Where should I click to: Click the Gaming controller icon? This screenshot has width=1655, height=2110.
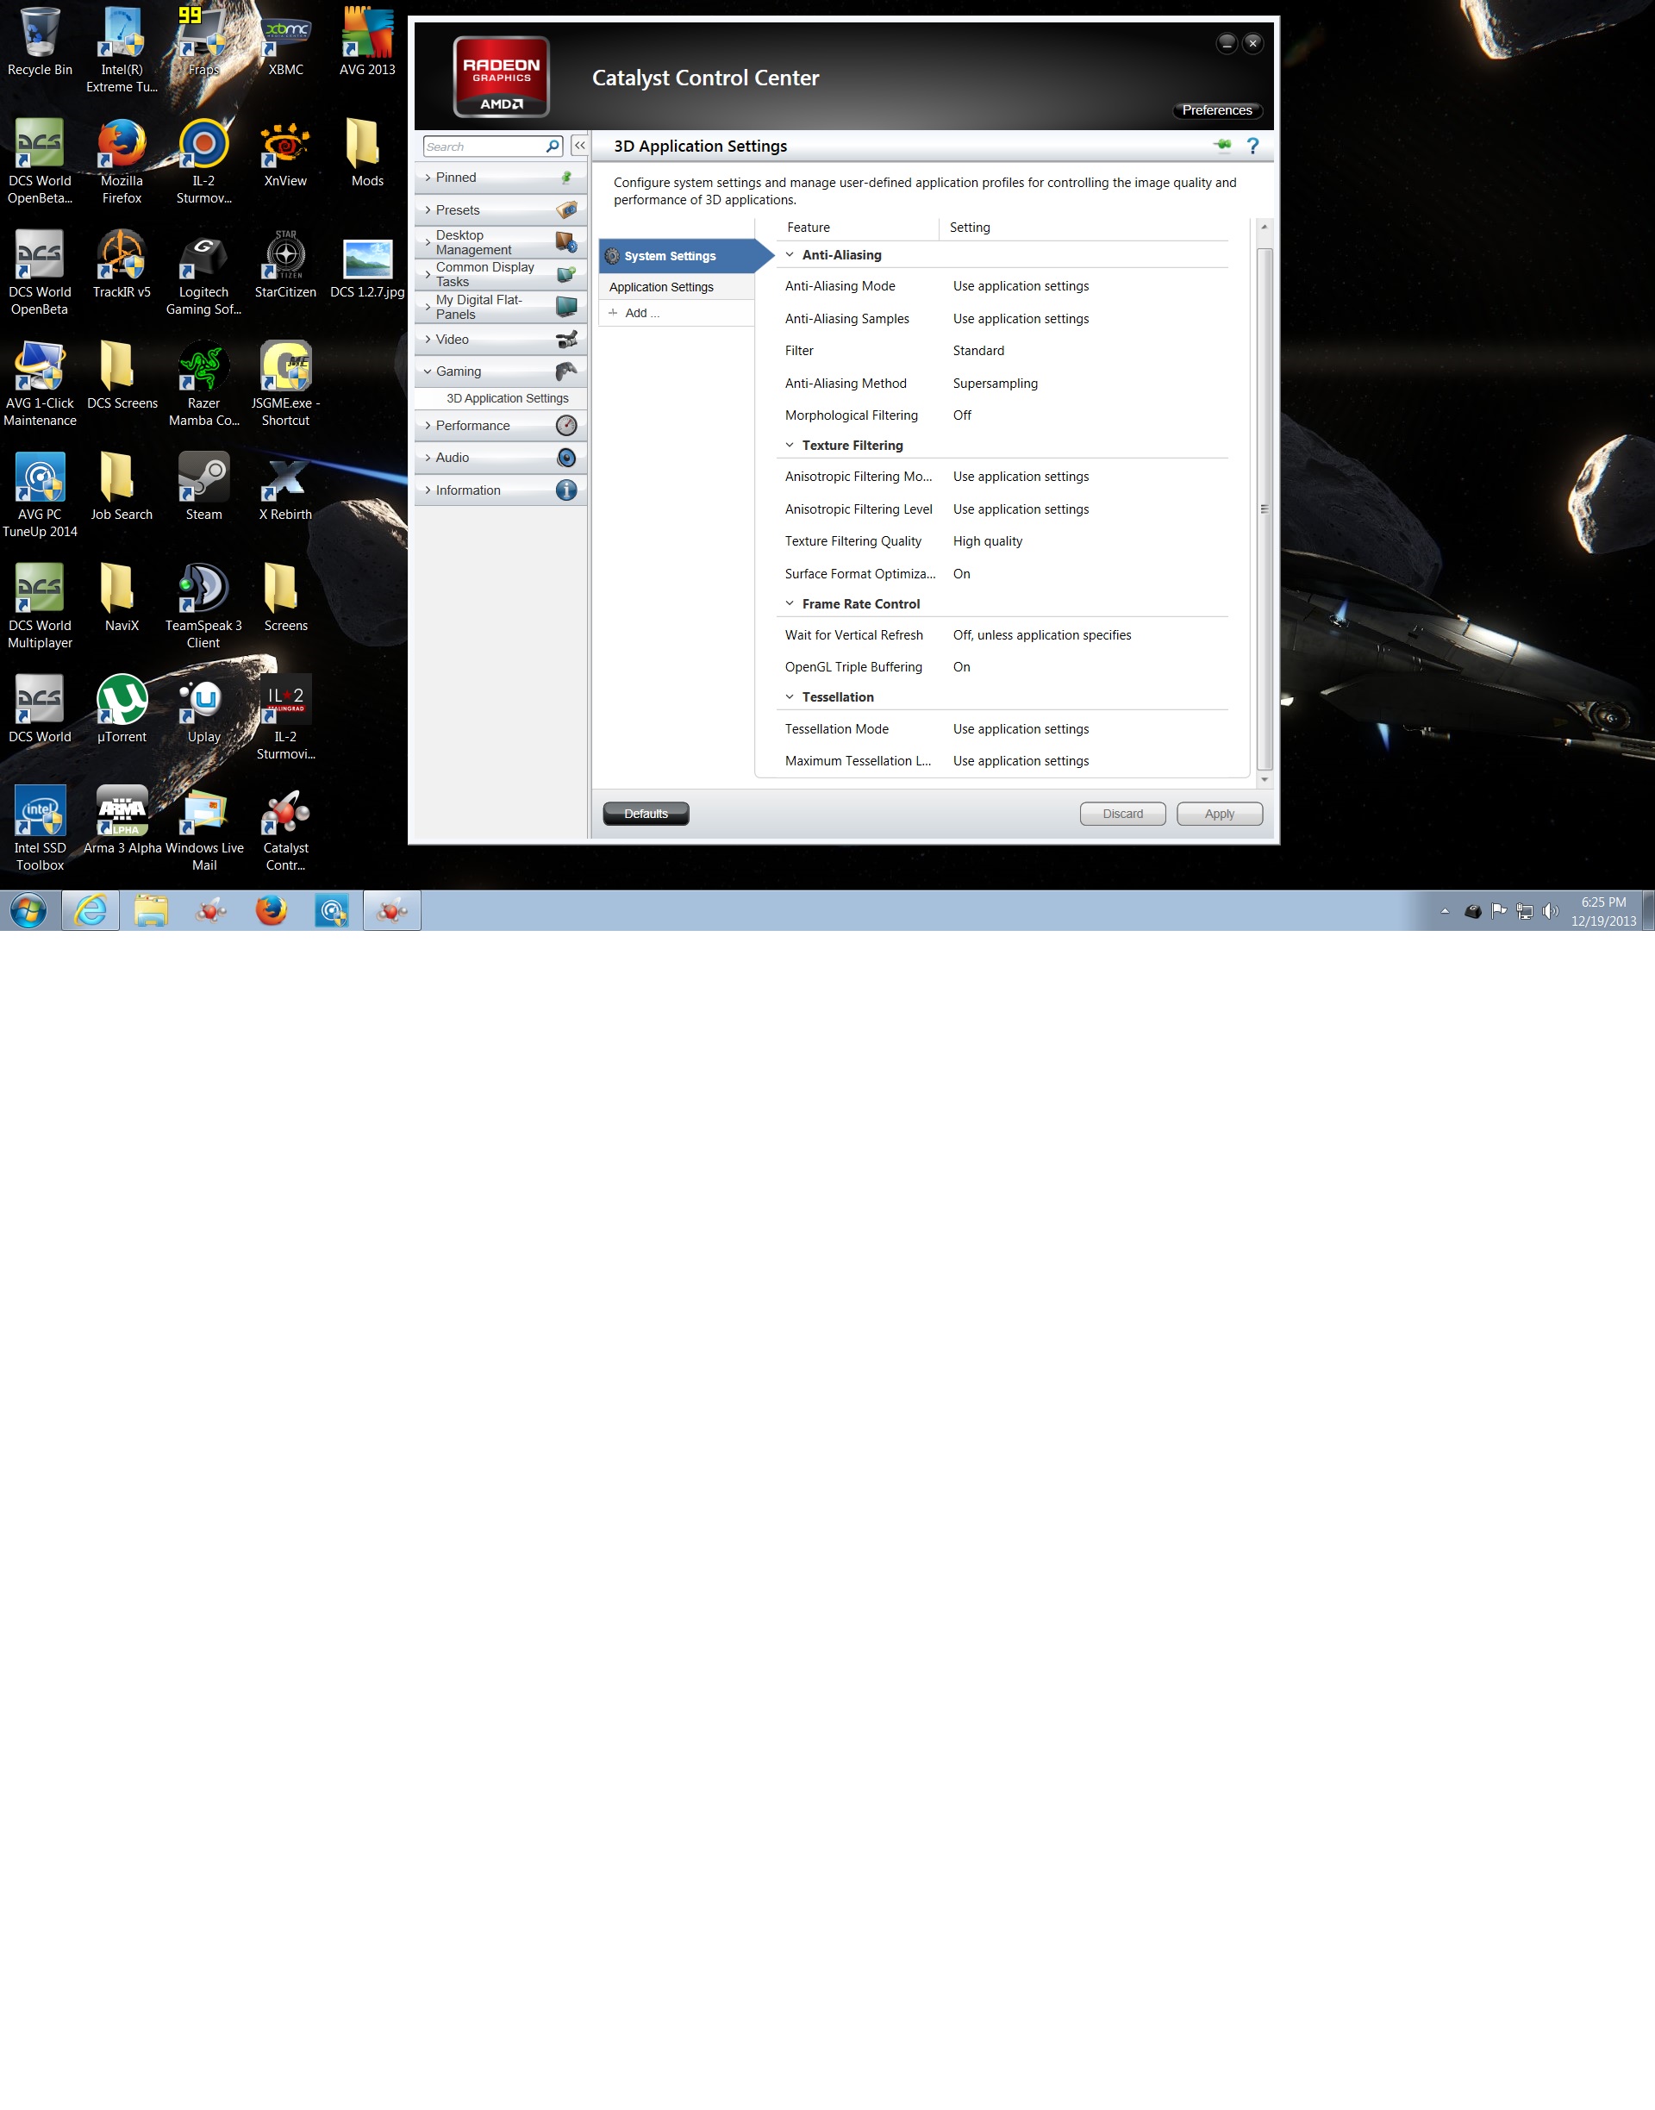click(x=567, y=371)
